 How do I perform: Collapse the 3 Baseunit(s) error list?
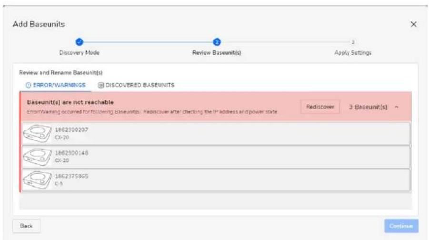tap(397, 107)
